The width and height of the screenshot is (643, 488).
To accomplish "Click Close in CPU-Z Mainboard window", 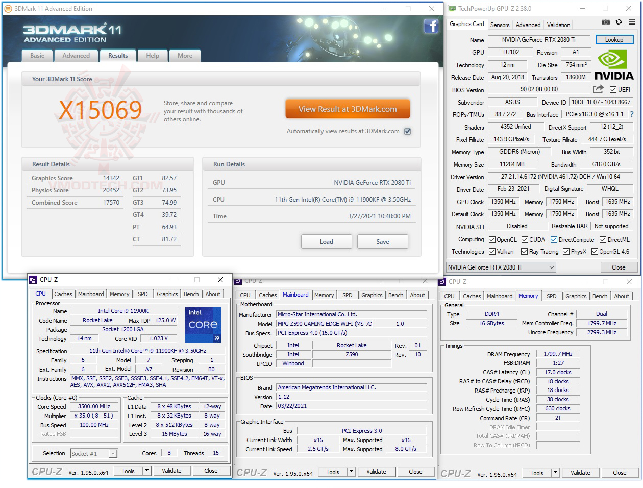I will pyautogui.click(x=415, y=472).
